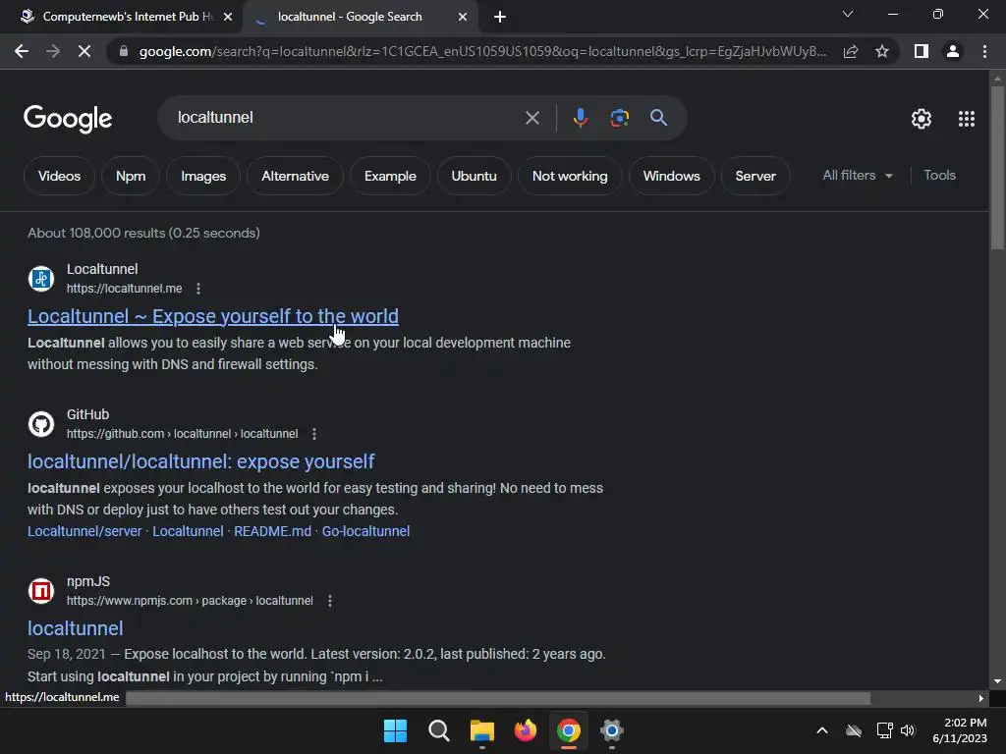Share this page from the address bar

pyautogui.click(x=851, y=51)
